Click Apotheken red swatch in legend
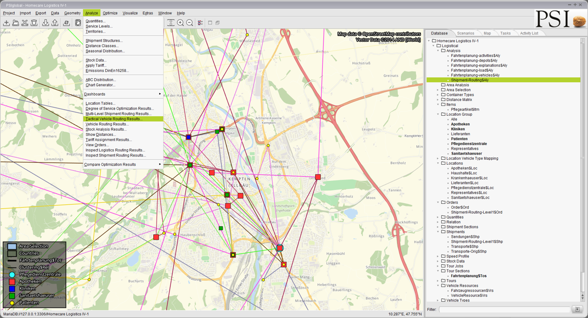This screenshot has width=588, height=318. click(x=12, y=281)
